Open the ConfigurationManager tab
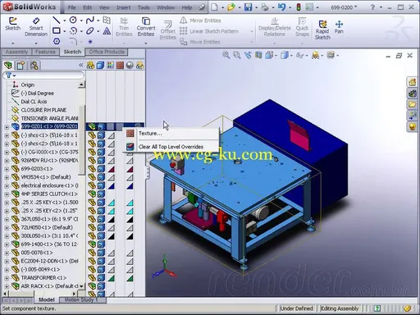The width and height of the screenshot is (420, 315). pos(34,65)
